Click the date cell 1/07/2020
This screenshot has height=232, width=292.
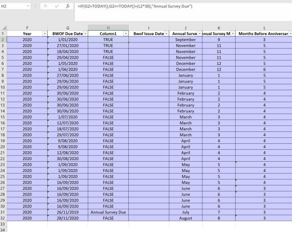point(68,117)
